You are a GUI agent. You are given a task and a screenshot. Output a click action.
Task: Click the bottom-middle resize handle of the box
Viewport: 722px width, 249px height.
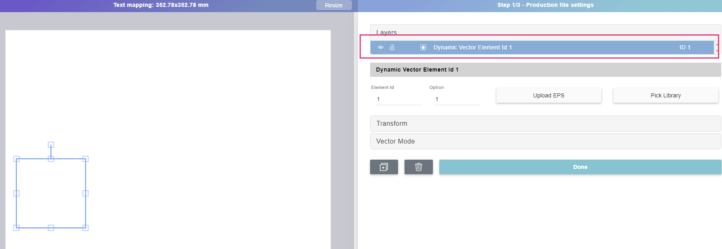[51, 228]
